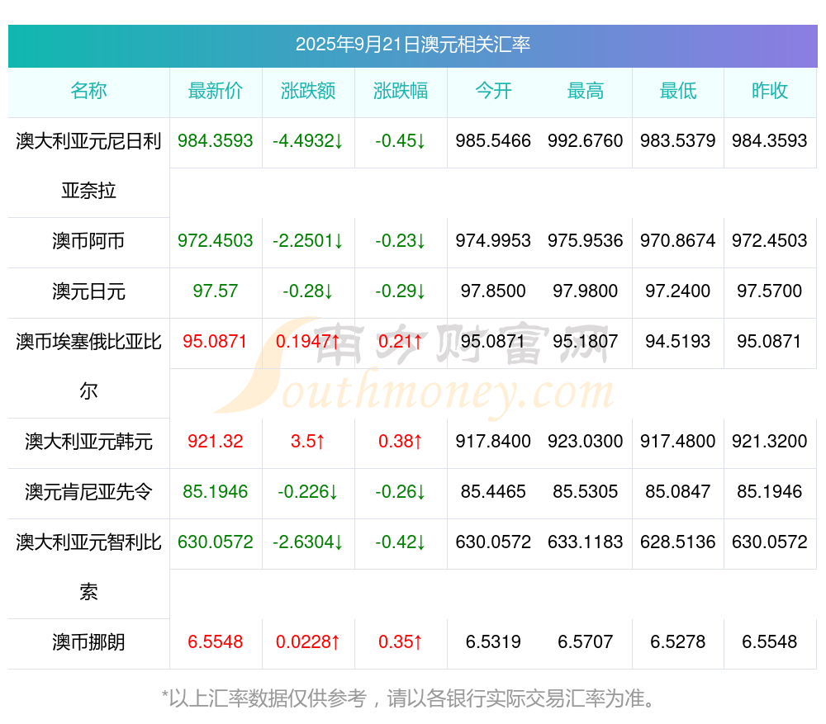The height and width of the screenshot is (724, 826).
Task: Click the high price 95.1807
Action: 586,341
